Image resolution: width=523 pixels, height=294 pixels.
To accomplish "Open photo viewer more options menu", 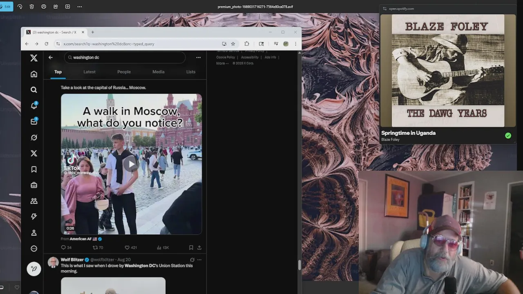I will pyautogui.click(x=79, y=7).
